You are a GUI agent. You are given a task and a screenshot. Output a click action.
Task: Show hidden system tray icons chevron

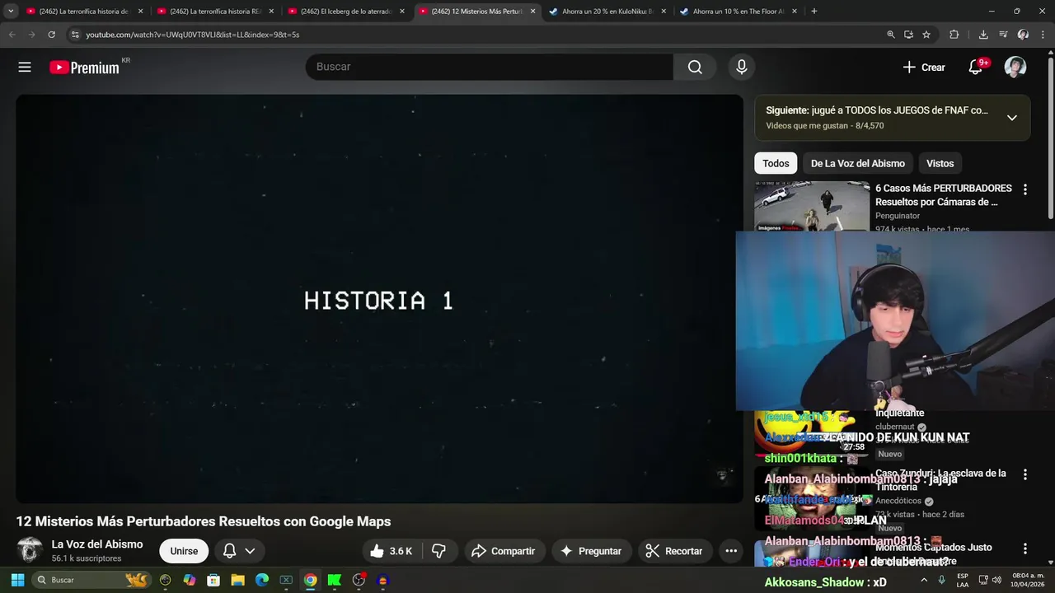(924, 580)
